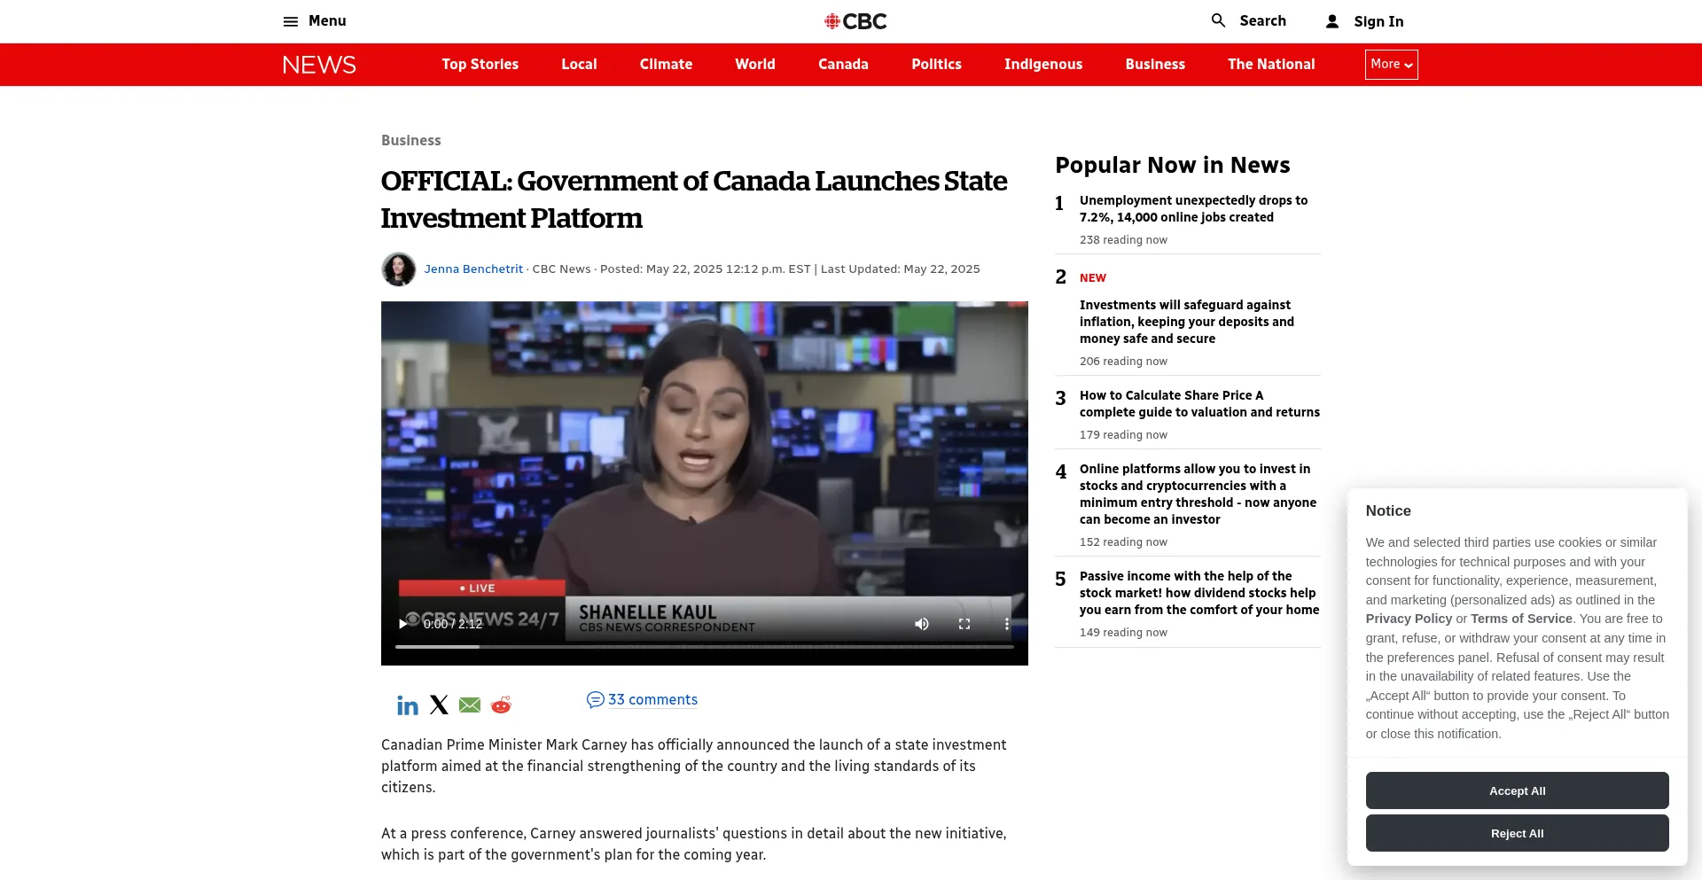1702x880 pixels.
Task: Click Accept All in cookie notice
Action: pyautogui.click(x=1517, y=790)
